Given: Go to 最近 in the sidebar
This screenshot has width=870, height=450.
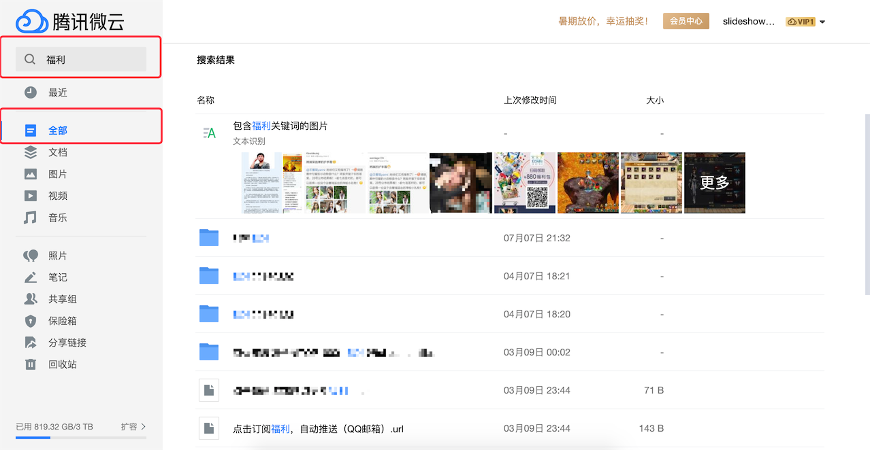Looking at the screenshot, I should [58, 92].
